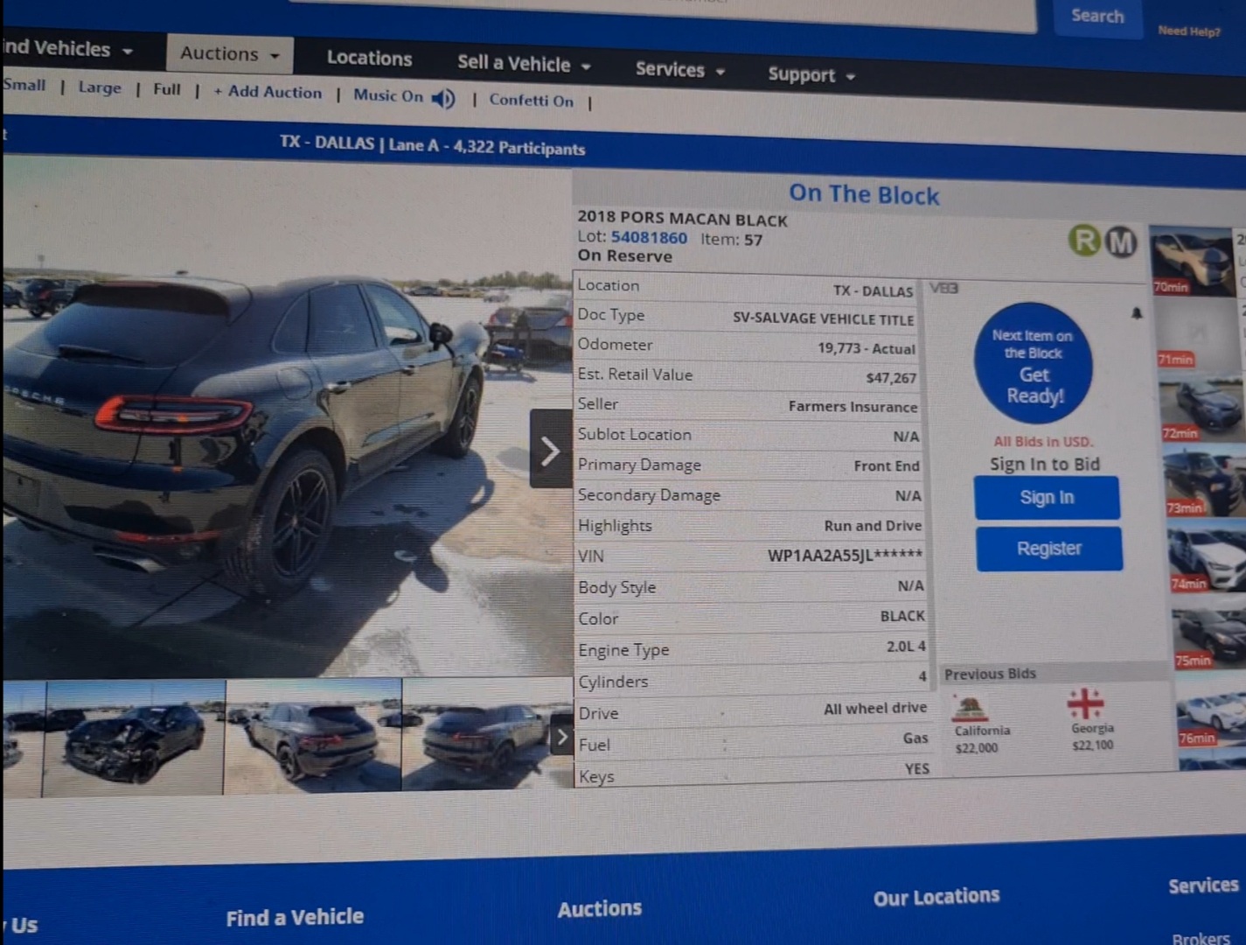The width and height of the screenshot is (1246, 945).
Task: Click the Georgia flag bid icon
Action: (1085, 703)
